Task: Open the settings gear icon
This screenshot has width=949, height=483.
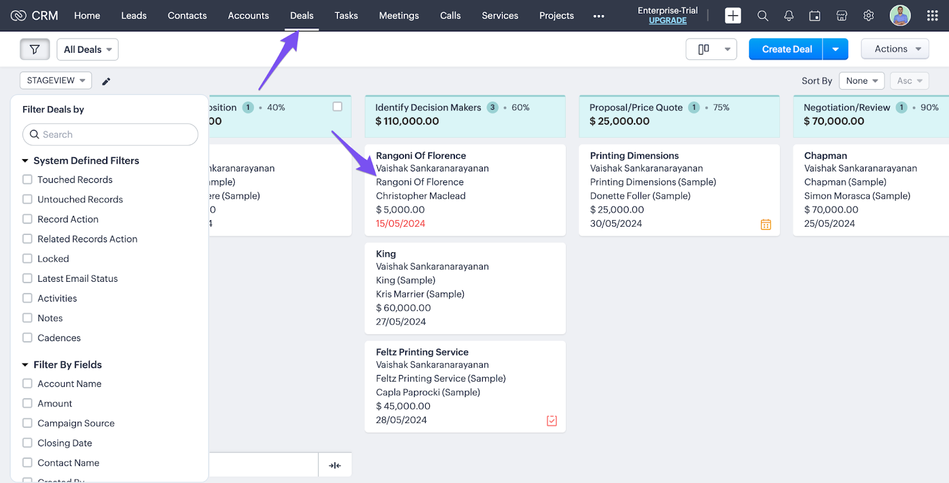Action: point(868,16)
